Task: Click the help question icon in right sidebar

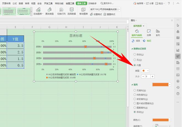Action: point(178,94)
